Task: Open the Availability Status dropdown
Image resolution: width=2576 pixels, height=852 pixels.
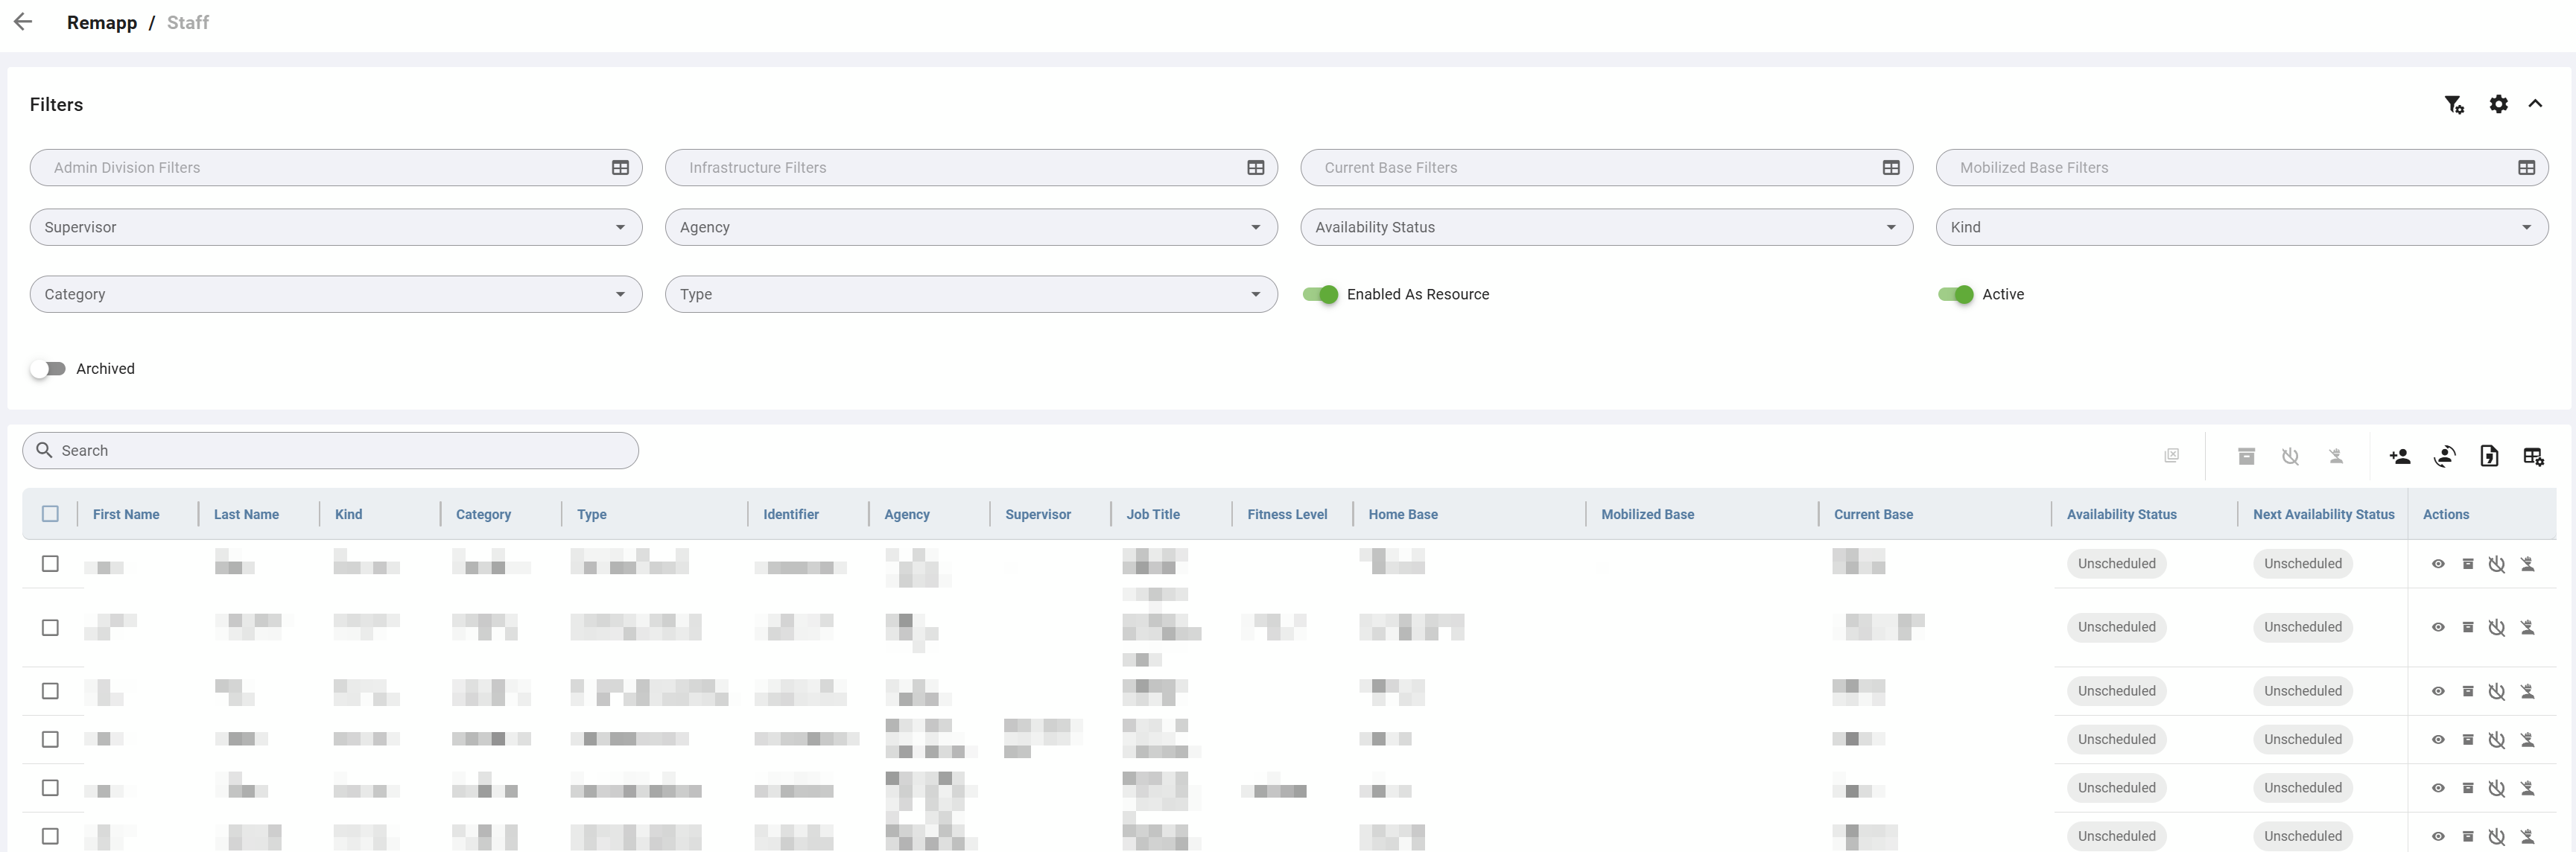Action: (x=1606, y=227)
